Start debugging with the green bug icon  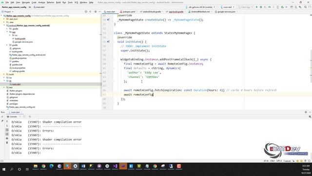pos(261,7)
